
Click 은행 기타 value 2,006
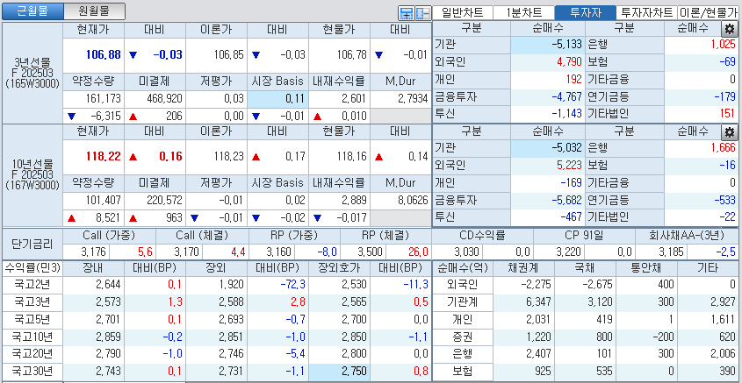(722, 354)
